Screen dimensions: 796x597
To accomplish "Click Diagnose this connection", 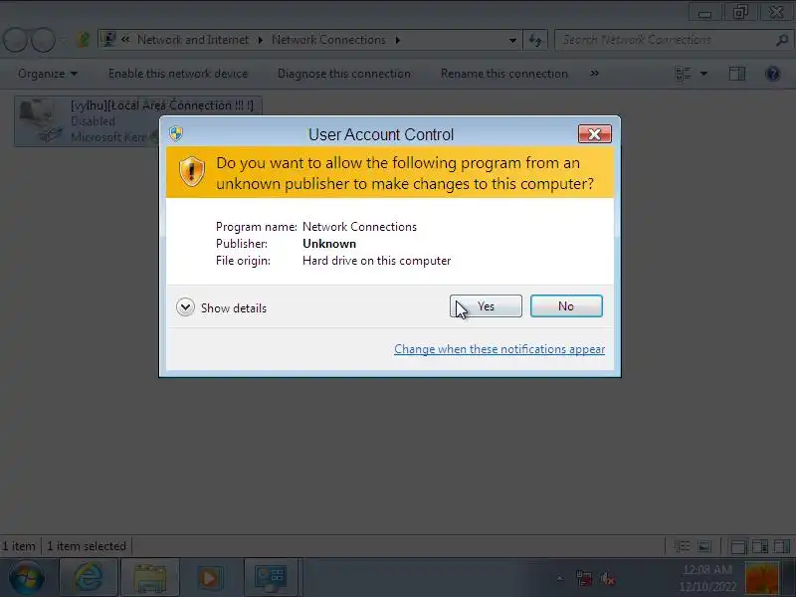I will (343, 74).
